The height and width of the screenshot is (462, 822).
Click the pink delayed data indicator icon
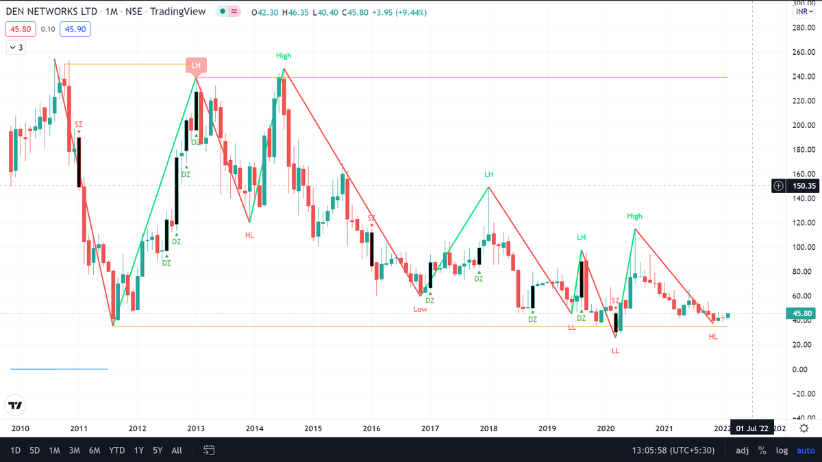[235, 12]
